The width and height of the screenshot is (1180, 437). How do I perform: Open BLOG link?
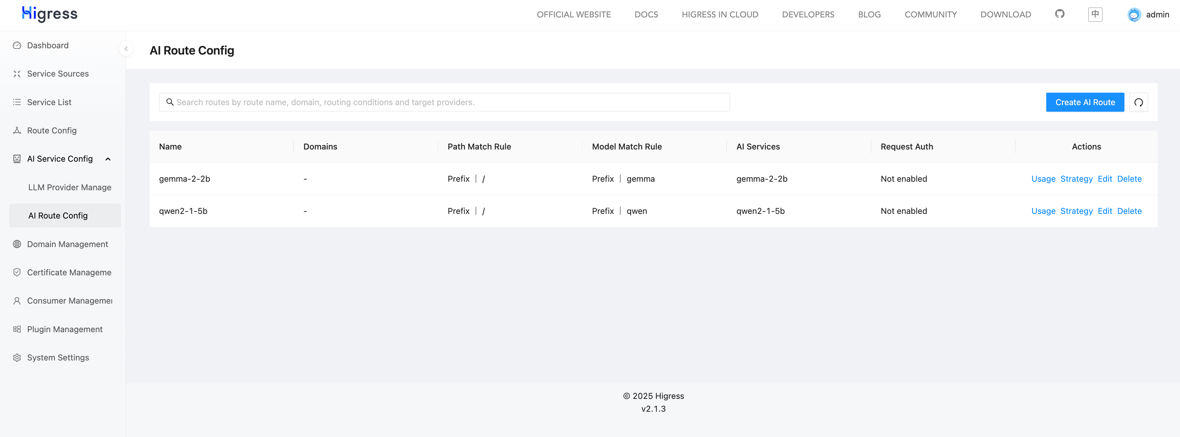(869, 15)
